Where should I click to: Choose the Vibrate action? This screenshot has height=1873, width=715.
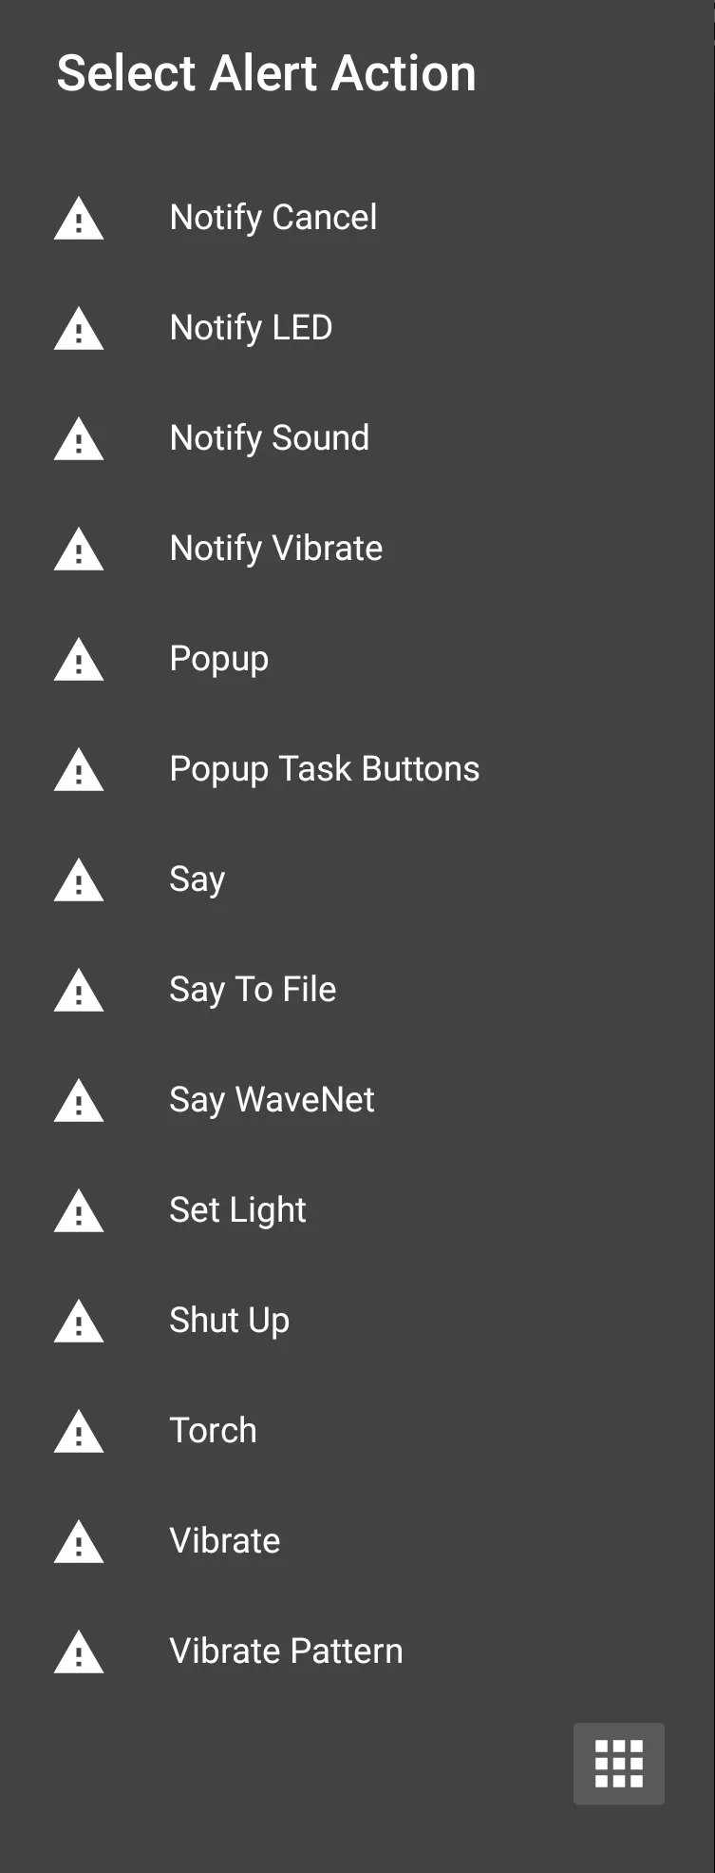pyautogui.click(x=224, y=1541)
